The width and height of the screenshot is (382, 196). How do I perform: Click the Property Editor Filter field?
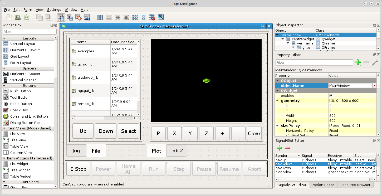pyautogui.click(x=314, y=62)
